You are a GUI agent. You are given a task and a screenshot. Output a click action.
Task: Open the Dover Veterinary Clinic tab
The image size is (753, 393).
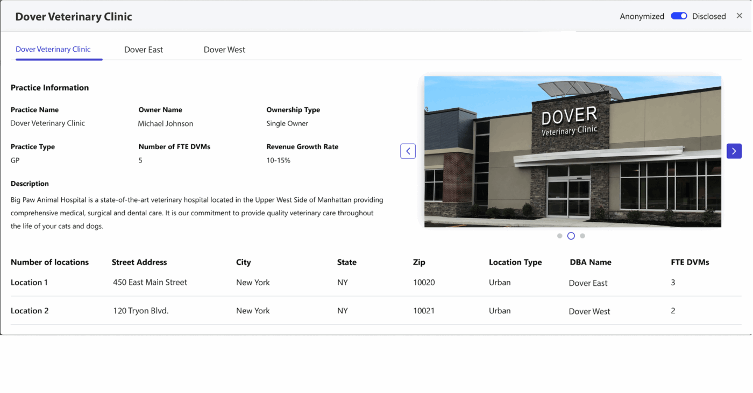point(53,49)
